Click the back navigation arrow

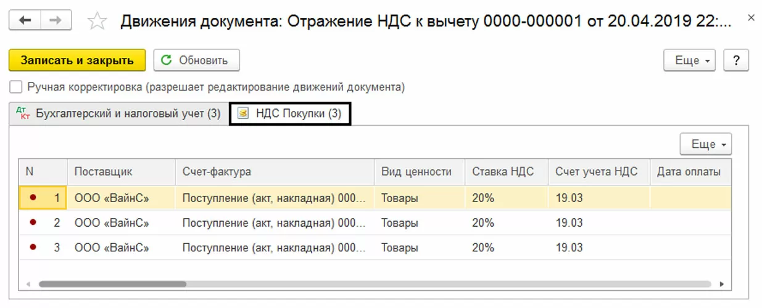25,21
